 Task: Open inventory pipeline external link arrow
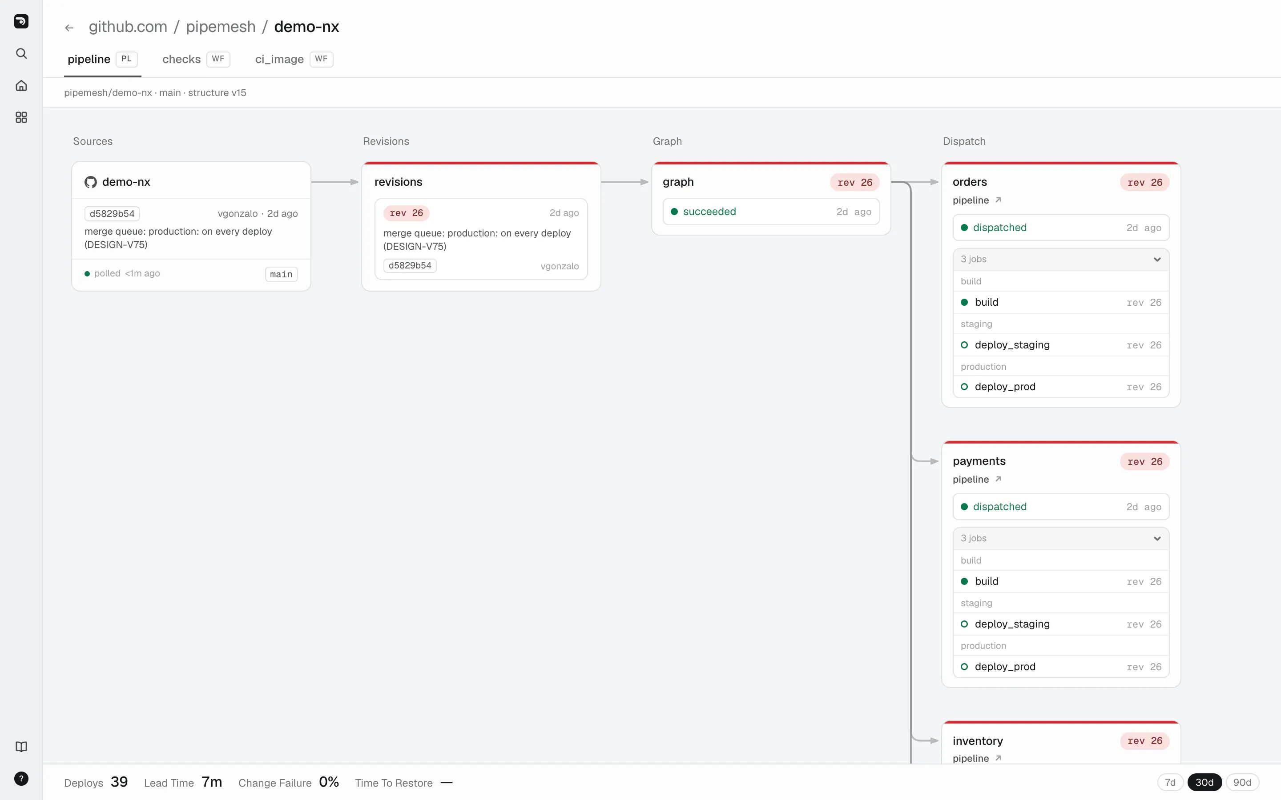tap(998, 758)
